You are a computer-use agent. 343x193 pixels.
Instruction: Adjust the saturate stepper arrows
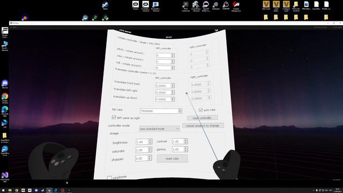pos(150,150)
